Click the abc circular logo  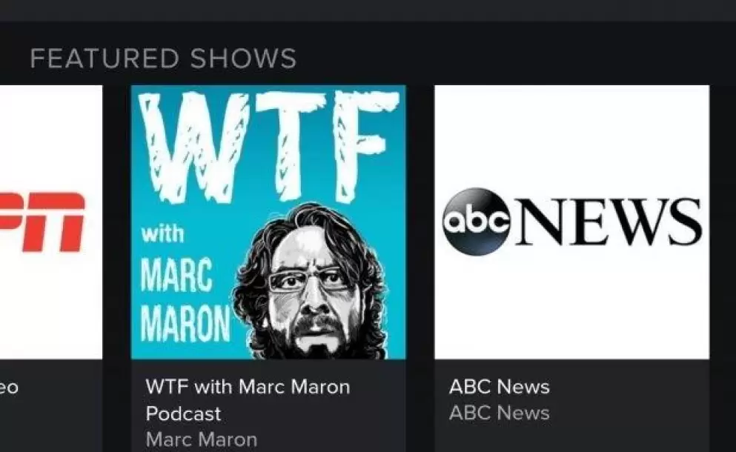tap(477, 221)
